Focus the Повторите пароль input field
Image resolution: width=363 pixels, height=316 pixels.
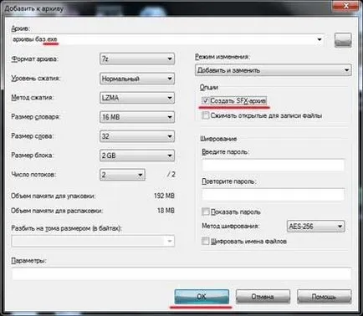[274, 194]
